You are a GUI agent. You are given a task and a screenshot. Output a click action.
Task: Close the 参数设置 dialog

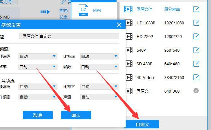click(x=119, y=25)
